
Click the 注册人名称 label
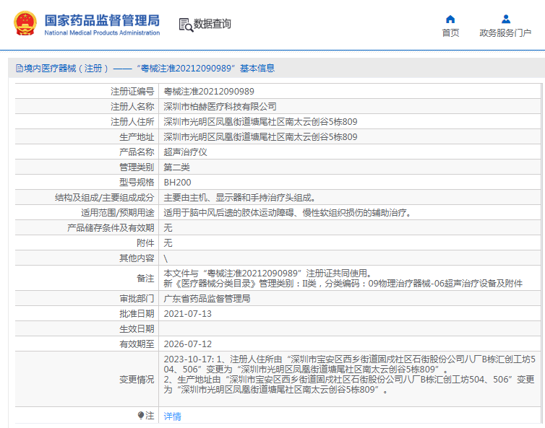point(132,107)
